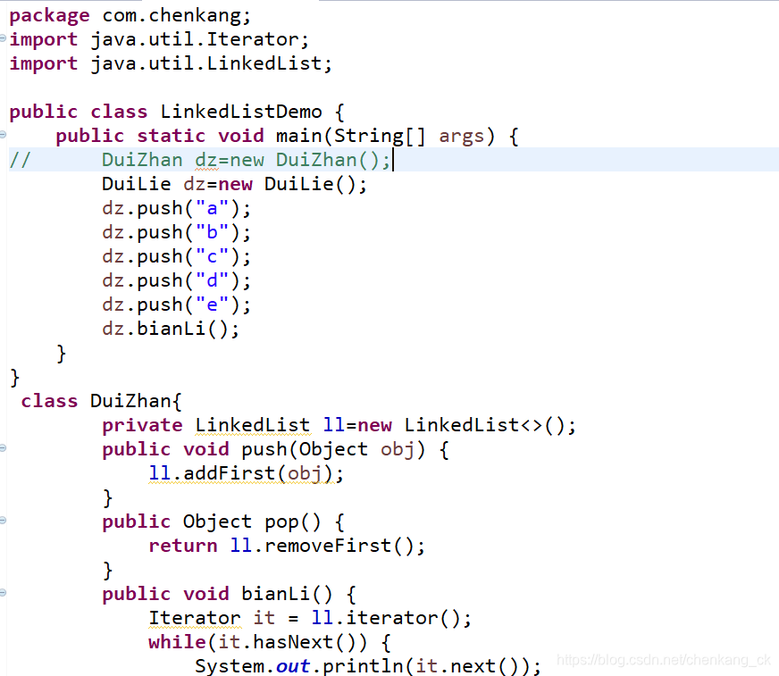The height and width of the screenshot is (676, 779).
Task: Click the 'dz.bianLi();' call line
Action: click(171, 330)
